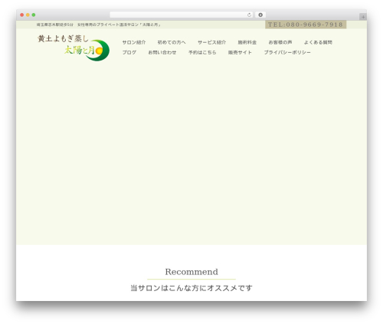
Task: Go to the ブログ page
Action: click(129, 52)
